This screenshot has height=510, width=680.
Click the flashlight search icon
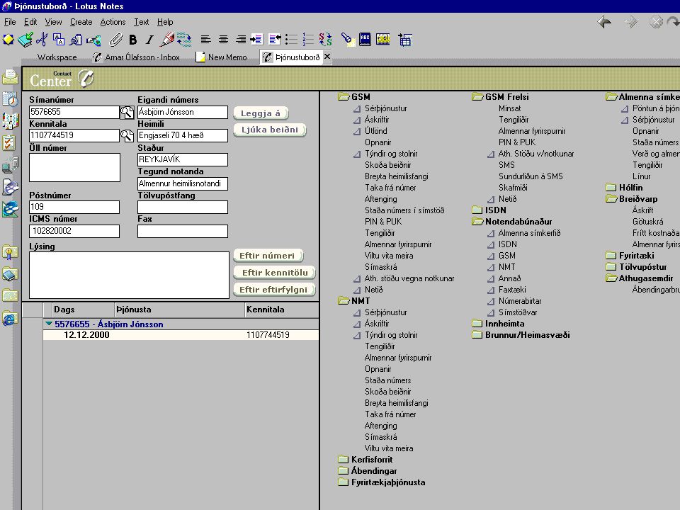point(347,40)
